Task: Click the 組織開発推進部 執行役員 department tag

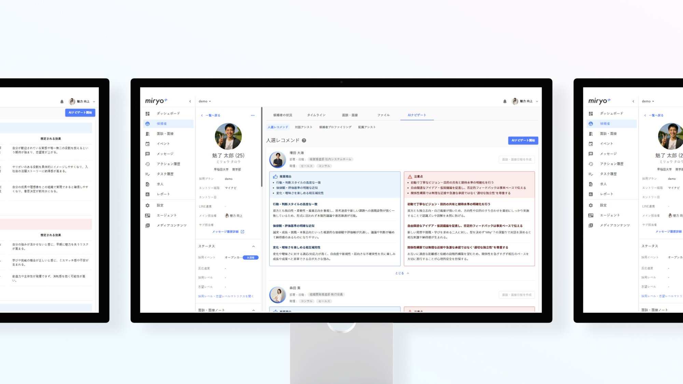Action: coord(326,295)
